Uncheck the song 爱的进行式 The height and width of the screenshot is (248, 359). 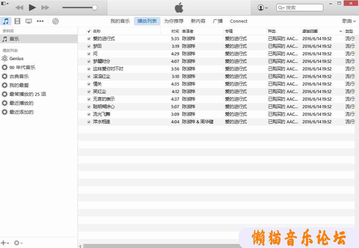[89, 39]
